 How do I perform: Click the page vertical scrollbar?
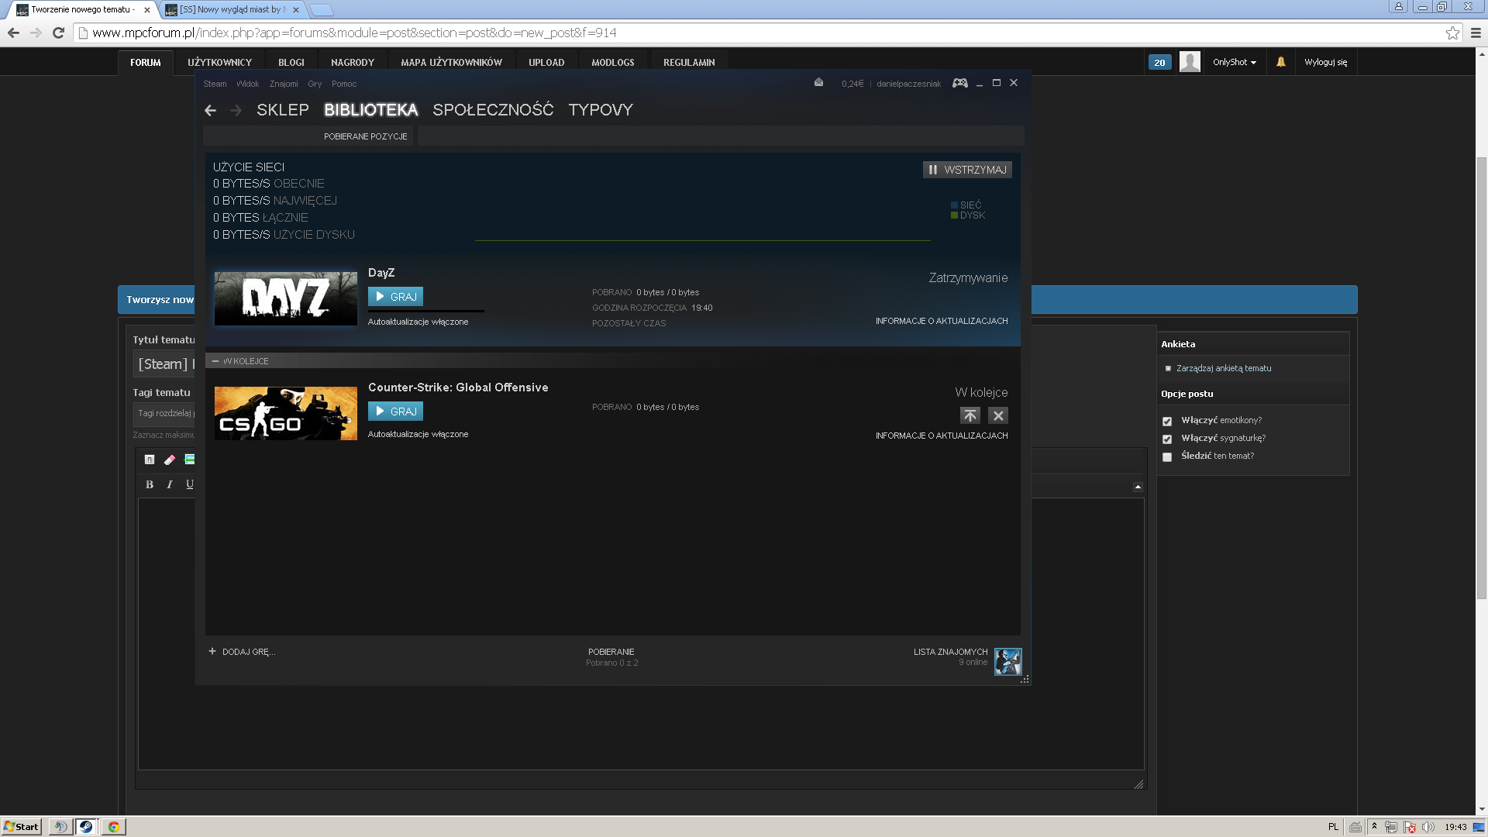tap(1481, 377)
